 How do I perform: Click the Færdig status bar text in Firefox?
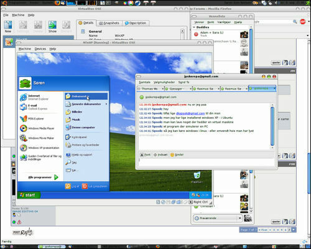tap(6, 242)
